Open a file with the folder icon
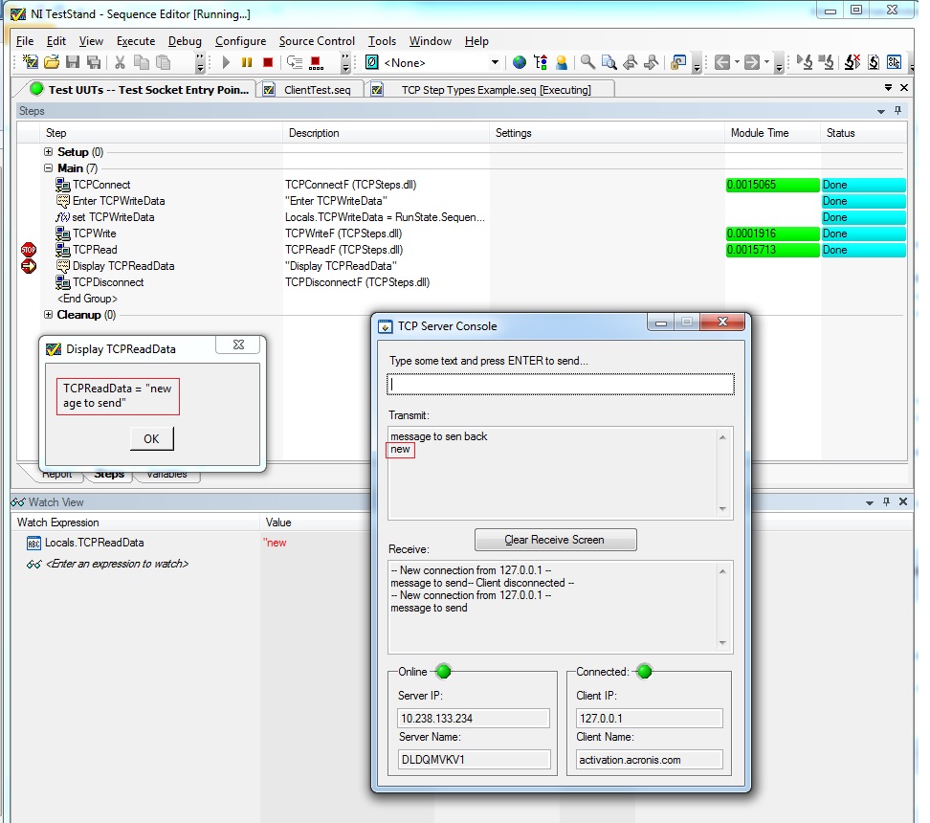Viewport: 930px width, 823px height. click(52, 61)
